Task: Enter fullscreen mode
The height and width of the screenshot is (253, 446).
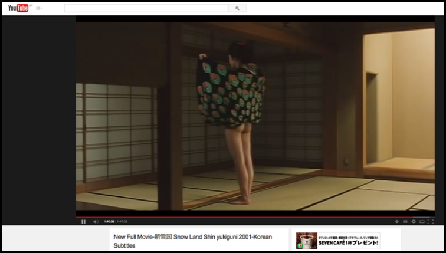Action: click(x=431, y=221)
